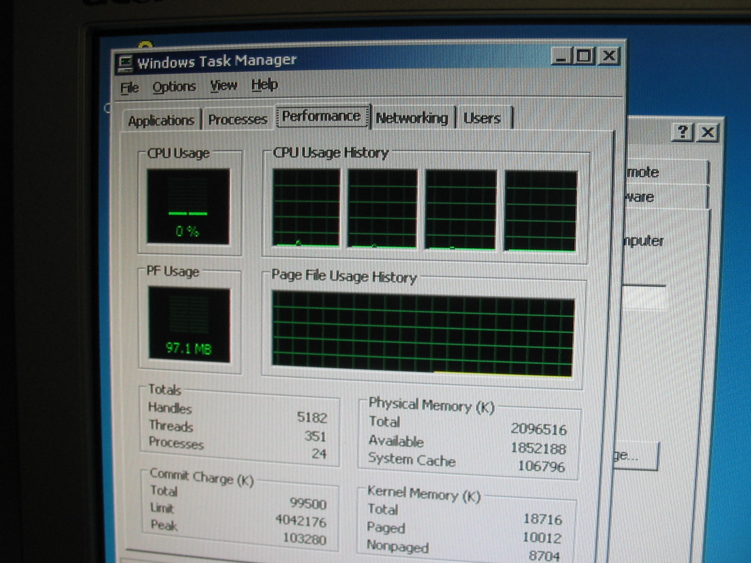The height and width of the screenshot is (563, 751).
Task: Open the View menu
Action: [x=223, y=86]
